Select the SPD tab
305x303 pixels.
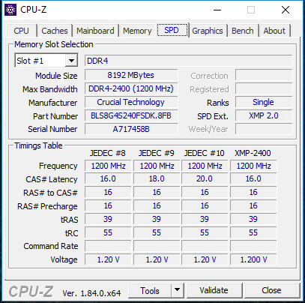172,30
